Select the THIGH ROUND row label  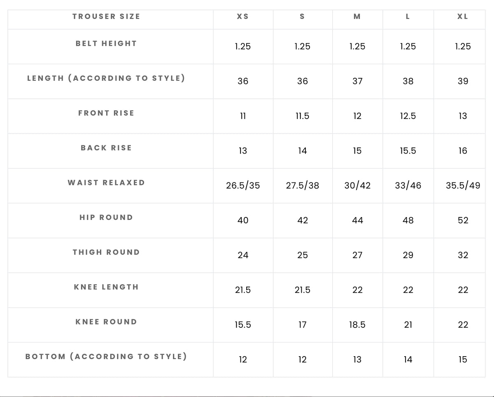click(106, 252)
